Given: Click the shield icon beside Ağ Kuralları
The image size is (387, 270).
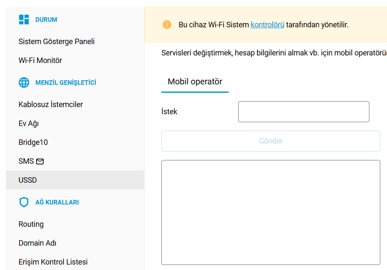Looking at the screenshot, I should click(x=24, y=202).
